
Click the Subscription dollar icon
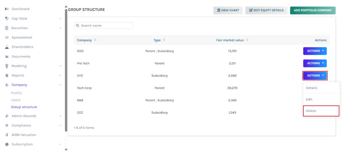[7, 144]
